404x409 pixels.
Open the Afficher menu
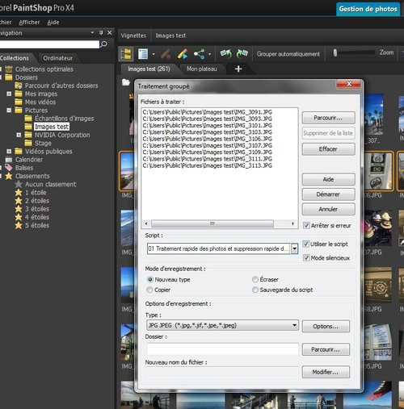coord(29,23)
